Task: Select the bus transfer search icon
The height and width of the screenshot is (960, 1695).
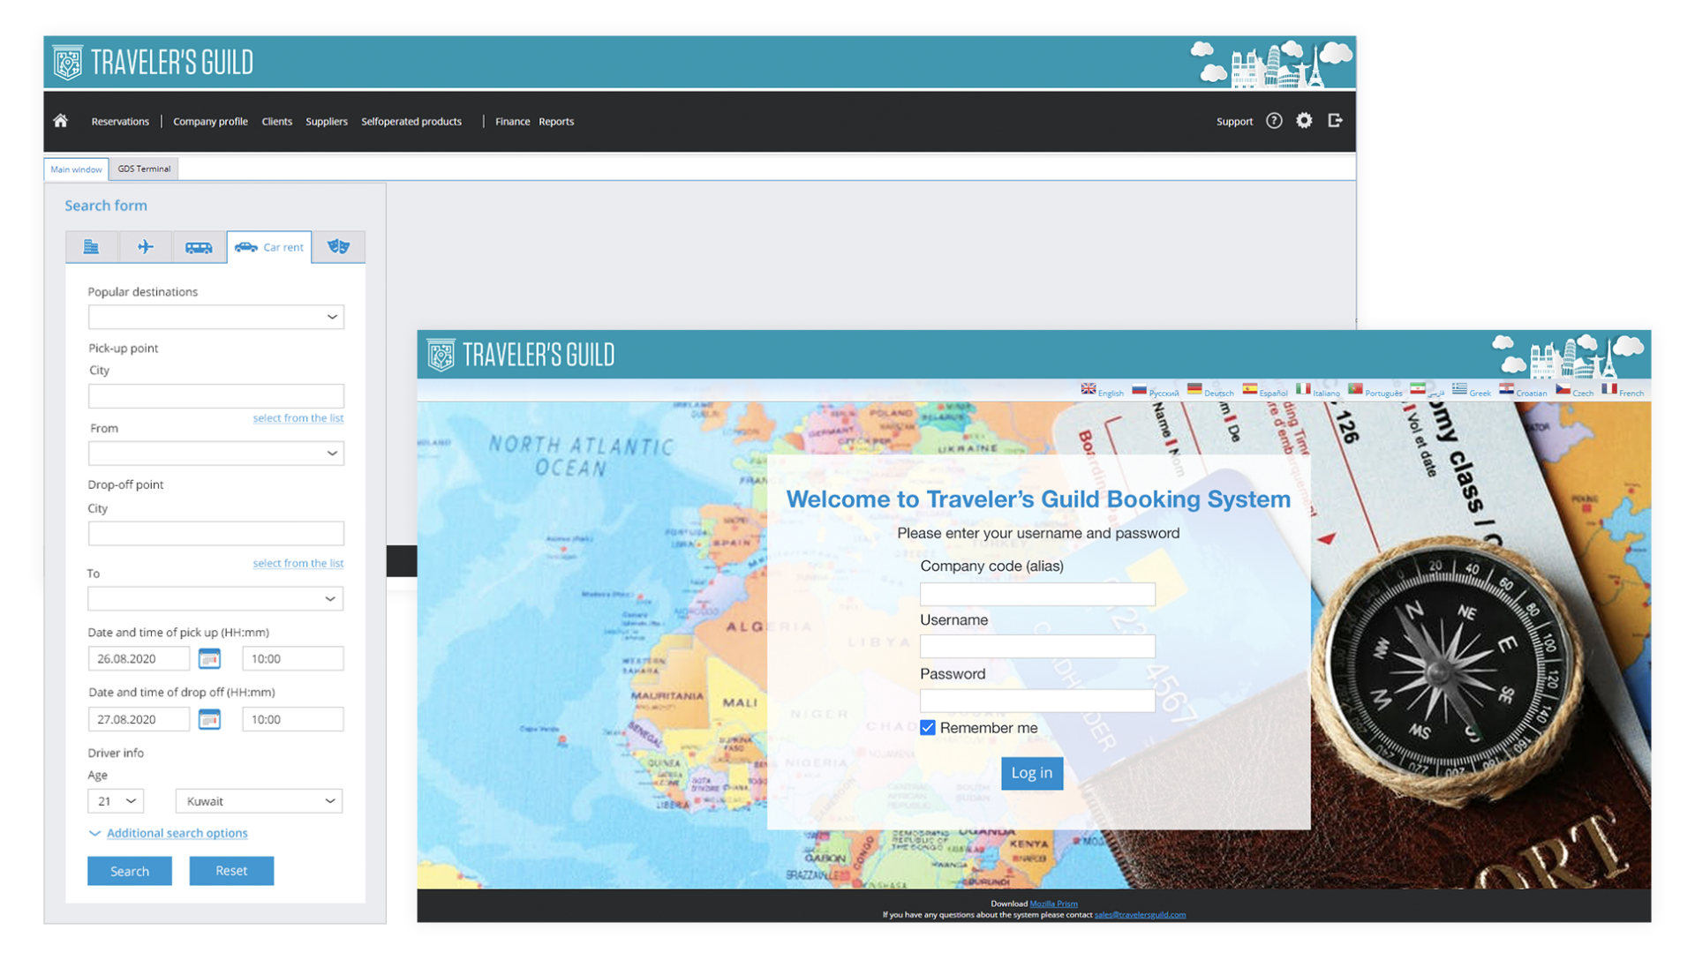Action: 199,247
